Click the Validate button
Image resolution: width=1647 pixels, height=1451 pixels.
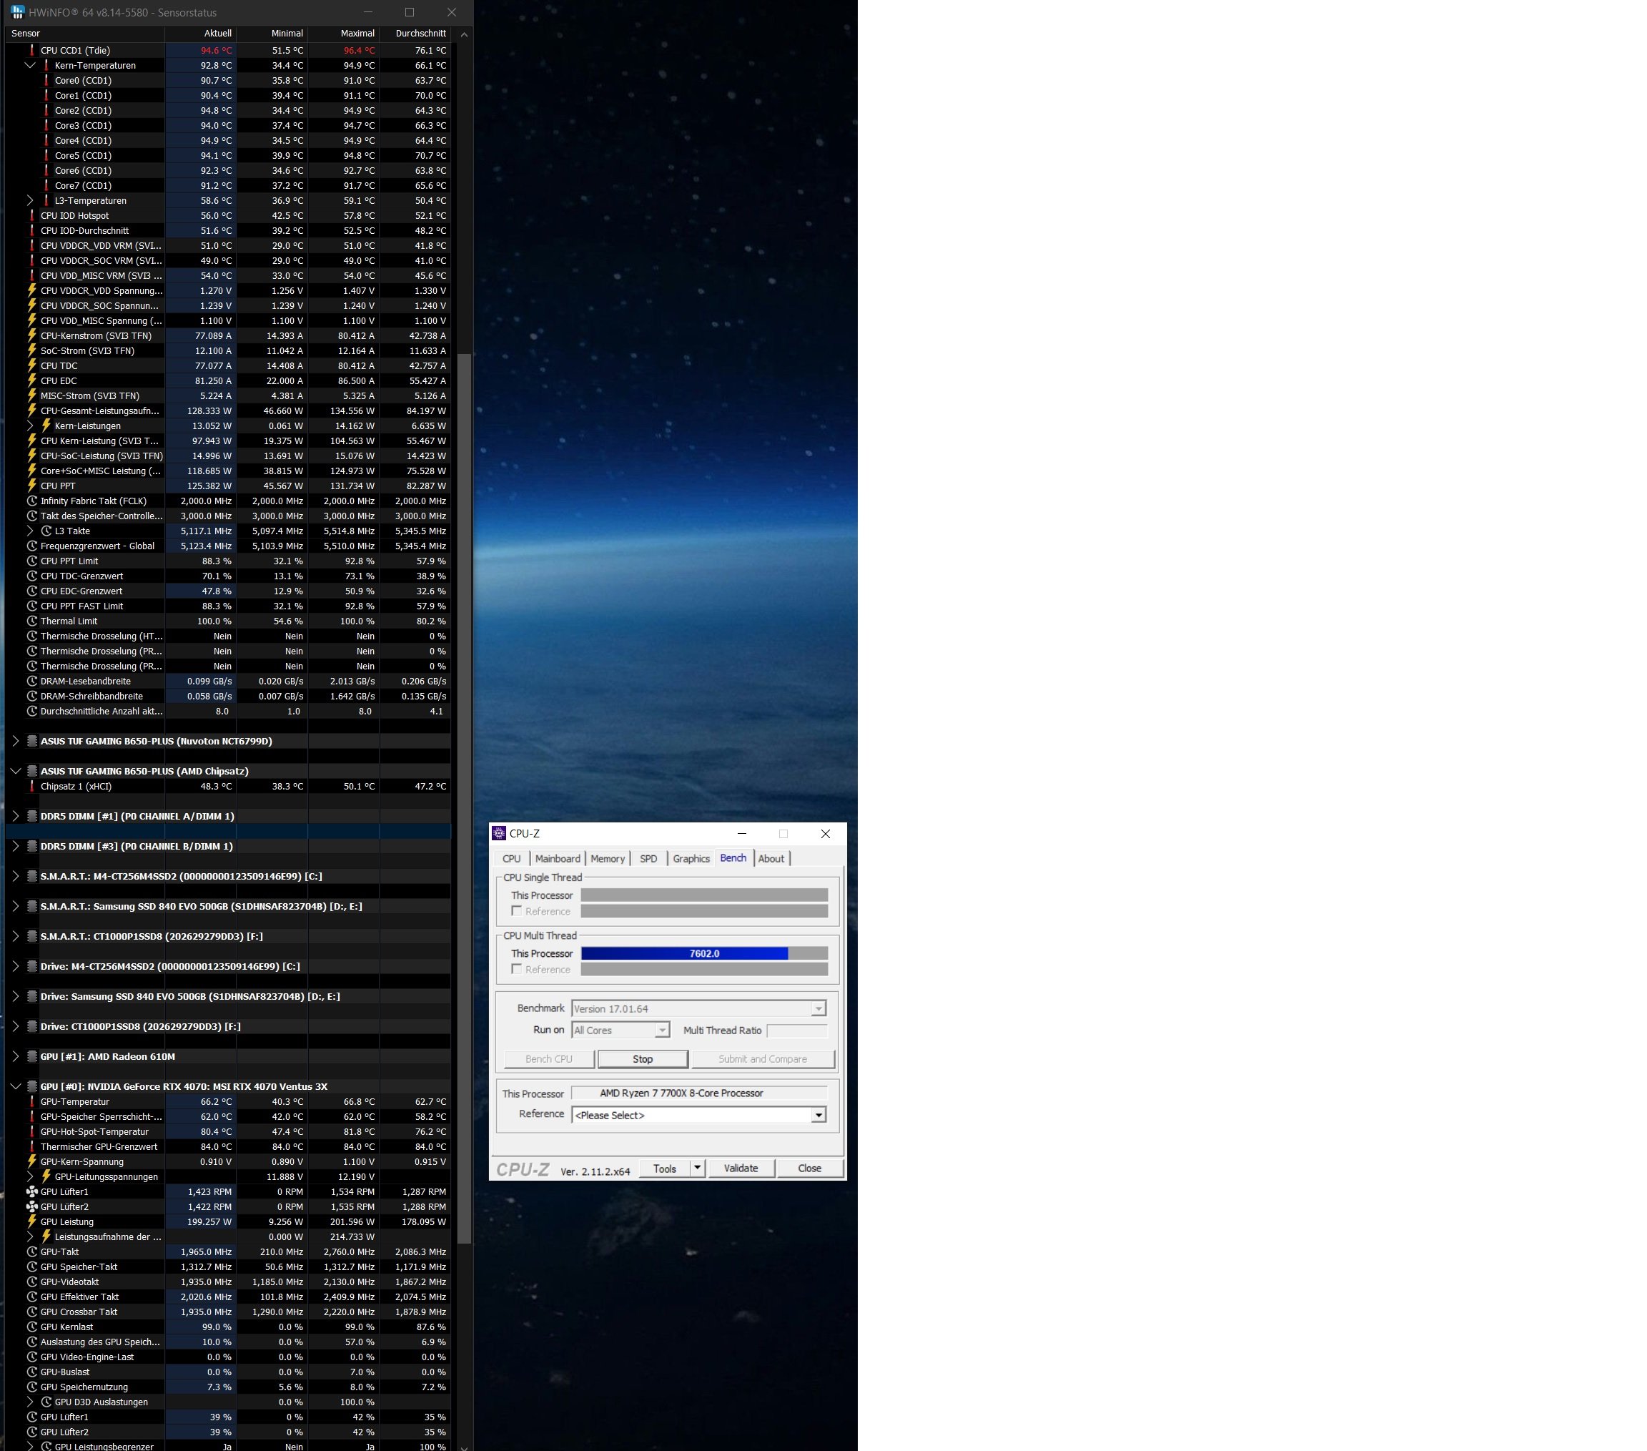tap(741, 1168)
